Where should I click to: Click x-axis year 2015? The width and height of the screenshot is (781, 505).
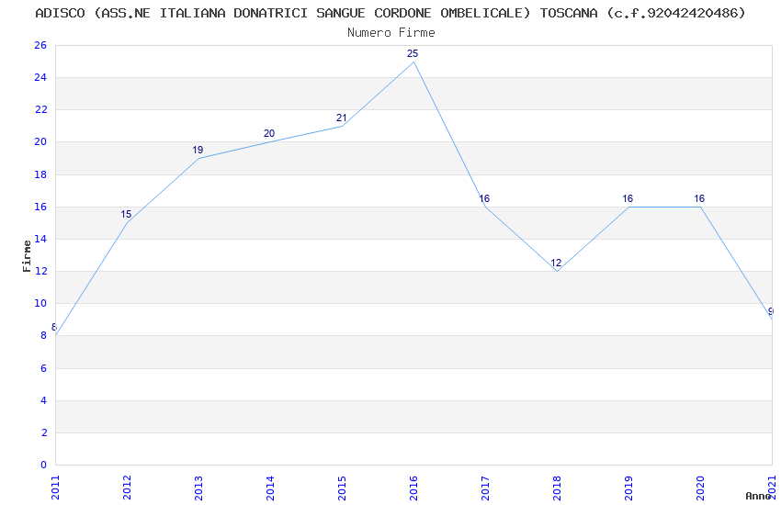tap(342, 488)
